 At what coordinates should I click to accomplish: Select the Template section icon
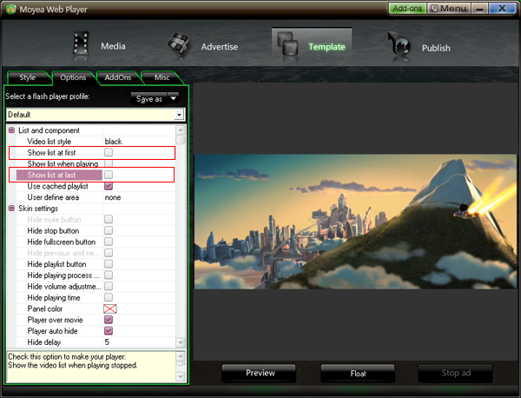coord(287,44)
